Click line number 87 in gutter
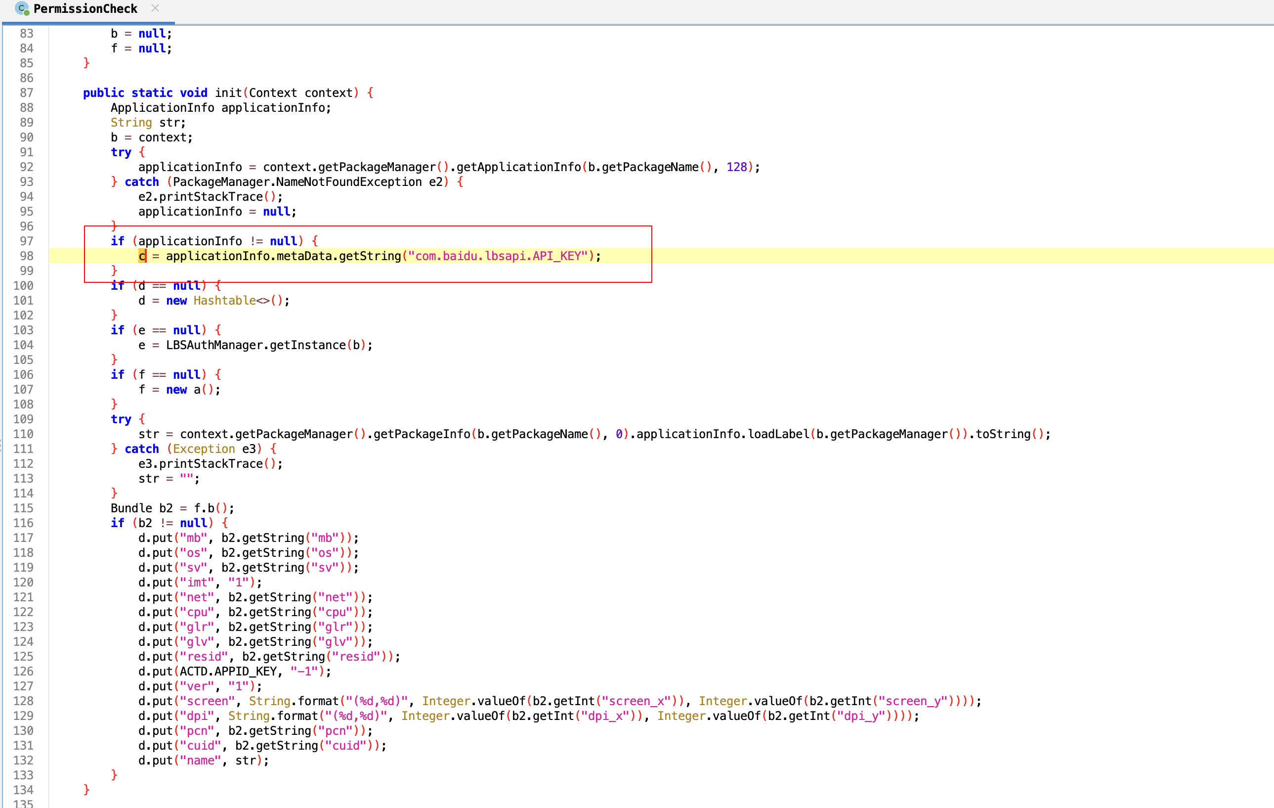Viewport: 1274px width, 808px height. tap(27, 92)
